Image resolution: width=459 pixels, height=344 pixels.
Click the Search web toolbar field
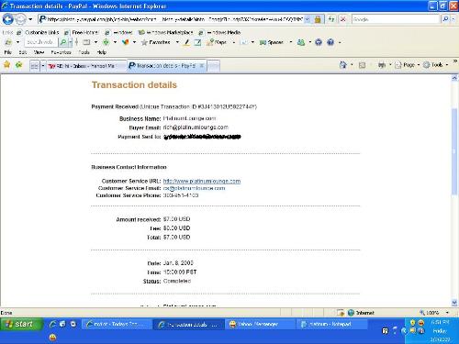[x=40, y=42]
